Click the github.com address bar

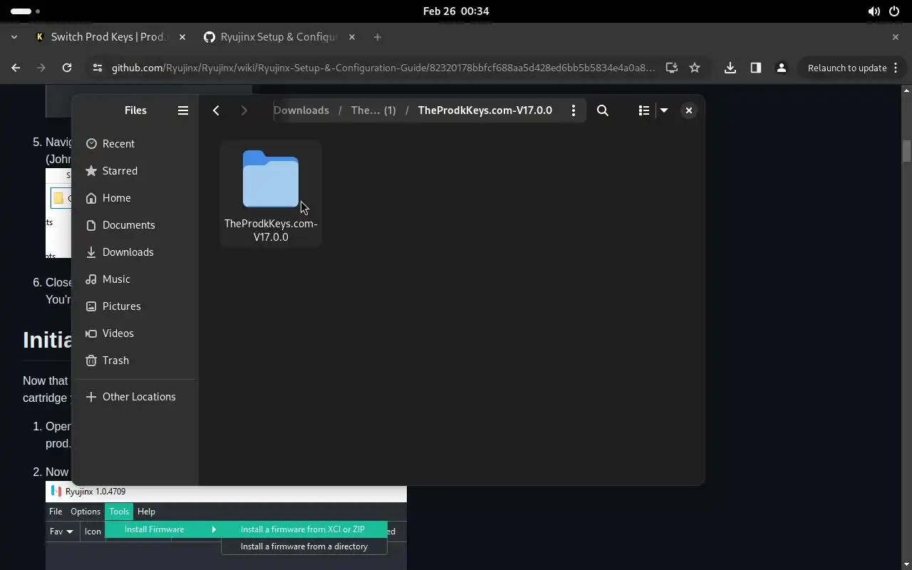pyautogui.click(x=383, y=68)
